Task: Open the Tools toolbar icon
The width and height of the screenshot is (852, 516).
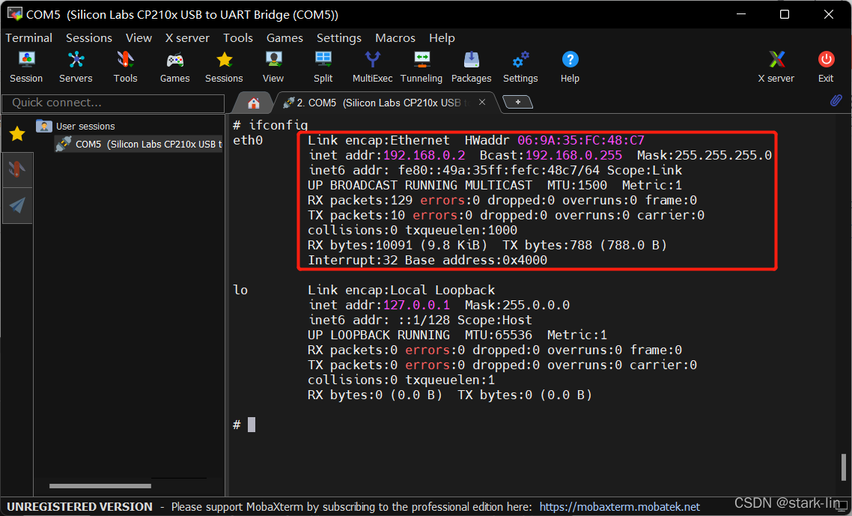Action: [x=125, y=67]
